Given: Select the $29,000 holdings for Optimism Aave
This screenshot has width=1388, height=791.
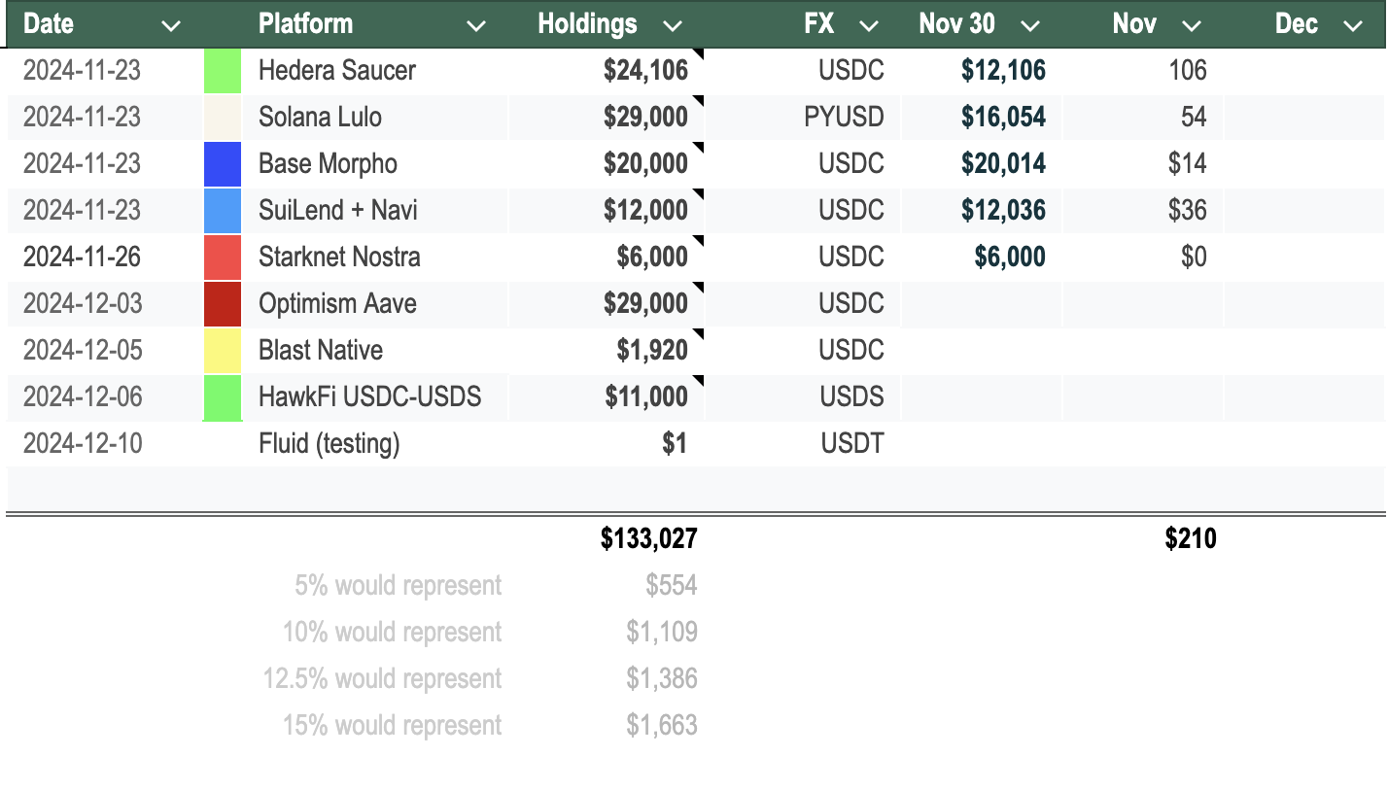Looking at the screenshot, I should (x=606, y=303).
